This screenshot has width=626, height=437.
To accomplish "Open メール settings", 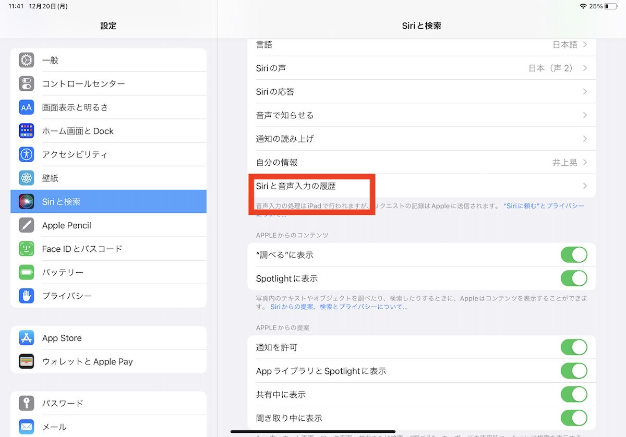I will coord(109,427).
